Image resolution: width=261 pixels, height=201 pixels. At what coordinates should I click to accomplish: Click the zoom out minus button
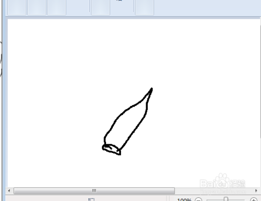(x=198, y=200)
